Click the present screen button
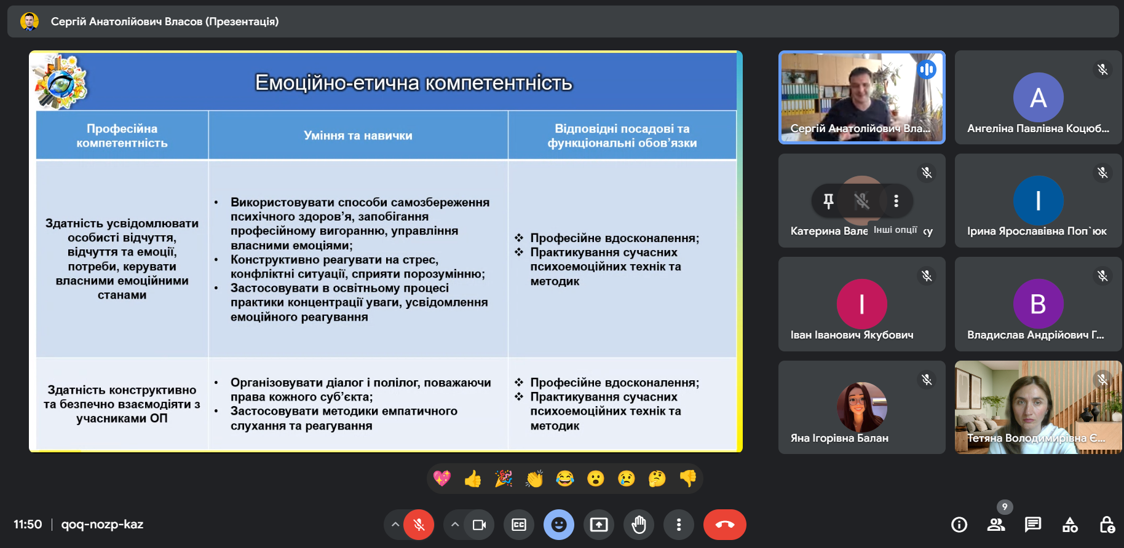 tap(599, 525)
